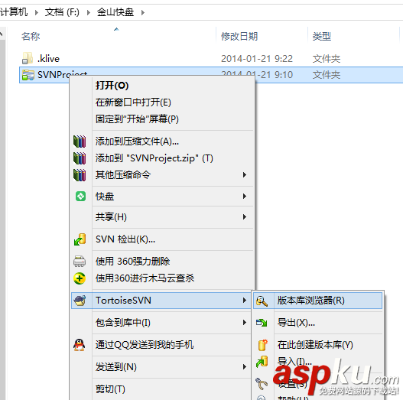Click the import icon beside 导入(I)

click(262, 362)
